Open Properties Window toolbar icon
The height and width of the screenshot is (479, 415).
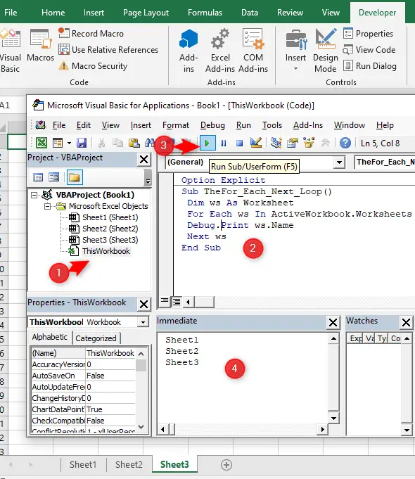(x=293, y=143)
